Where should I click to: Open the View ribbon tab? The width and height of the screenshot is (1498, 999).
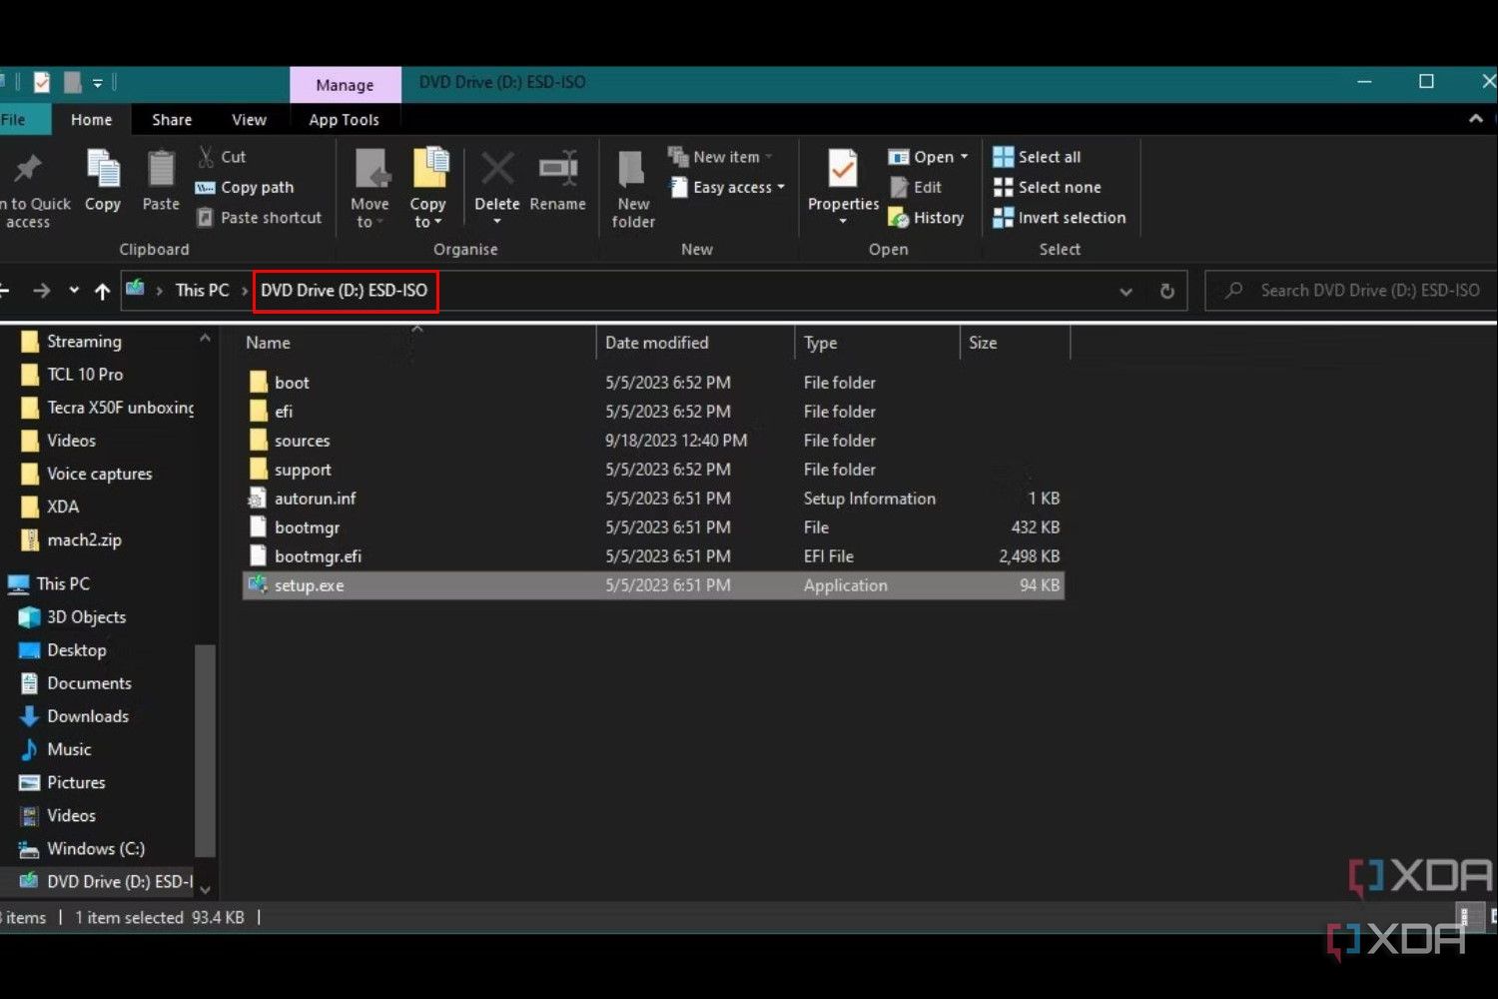pos(250,119)
